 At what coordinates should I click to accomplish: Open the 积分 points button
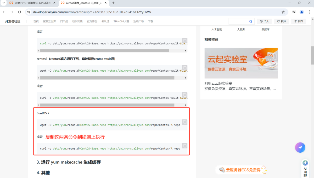click(x=282, y=21)
